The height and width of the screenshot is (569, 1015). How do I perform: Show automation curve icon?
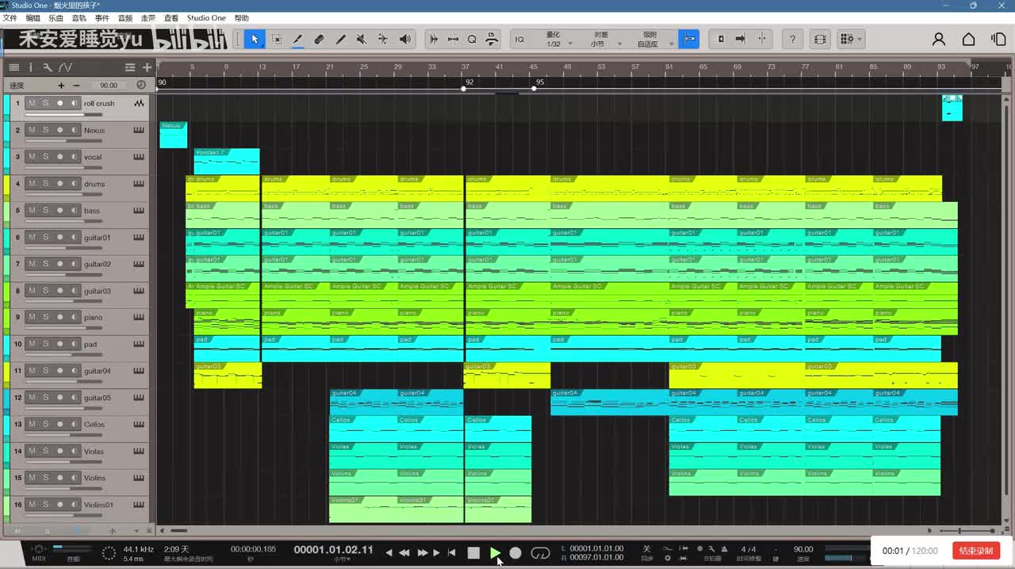[x=65, y=67]
